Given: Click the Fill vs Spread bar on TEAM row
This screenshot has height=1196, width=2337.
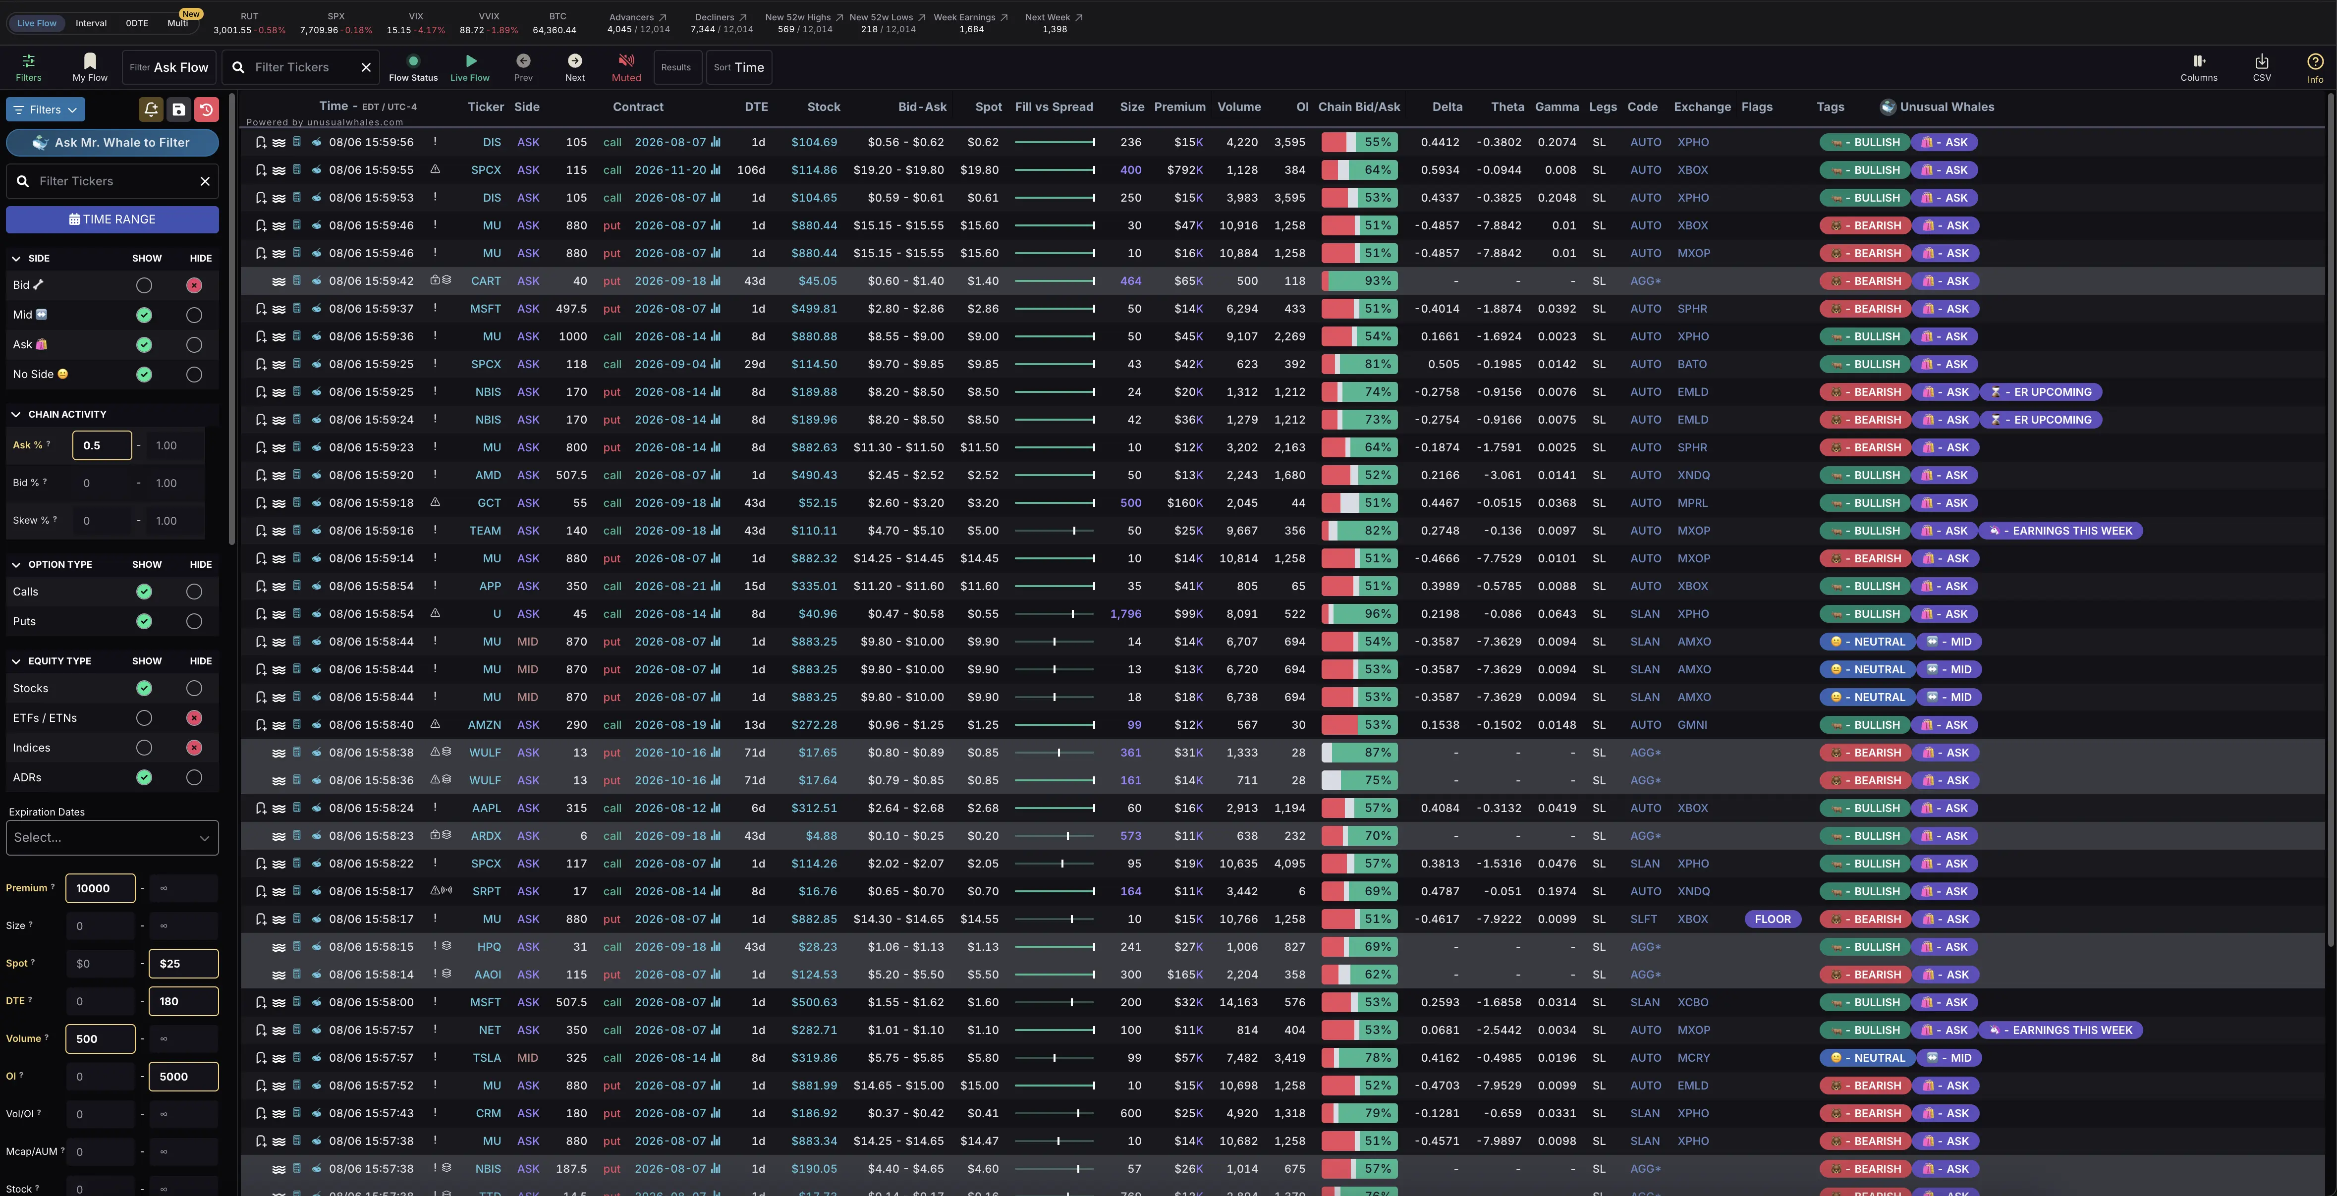Looking at the screenshot, I should click(1054, 531).
